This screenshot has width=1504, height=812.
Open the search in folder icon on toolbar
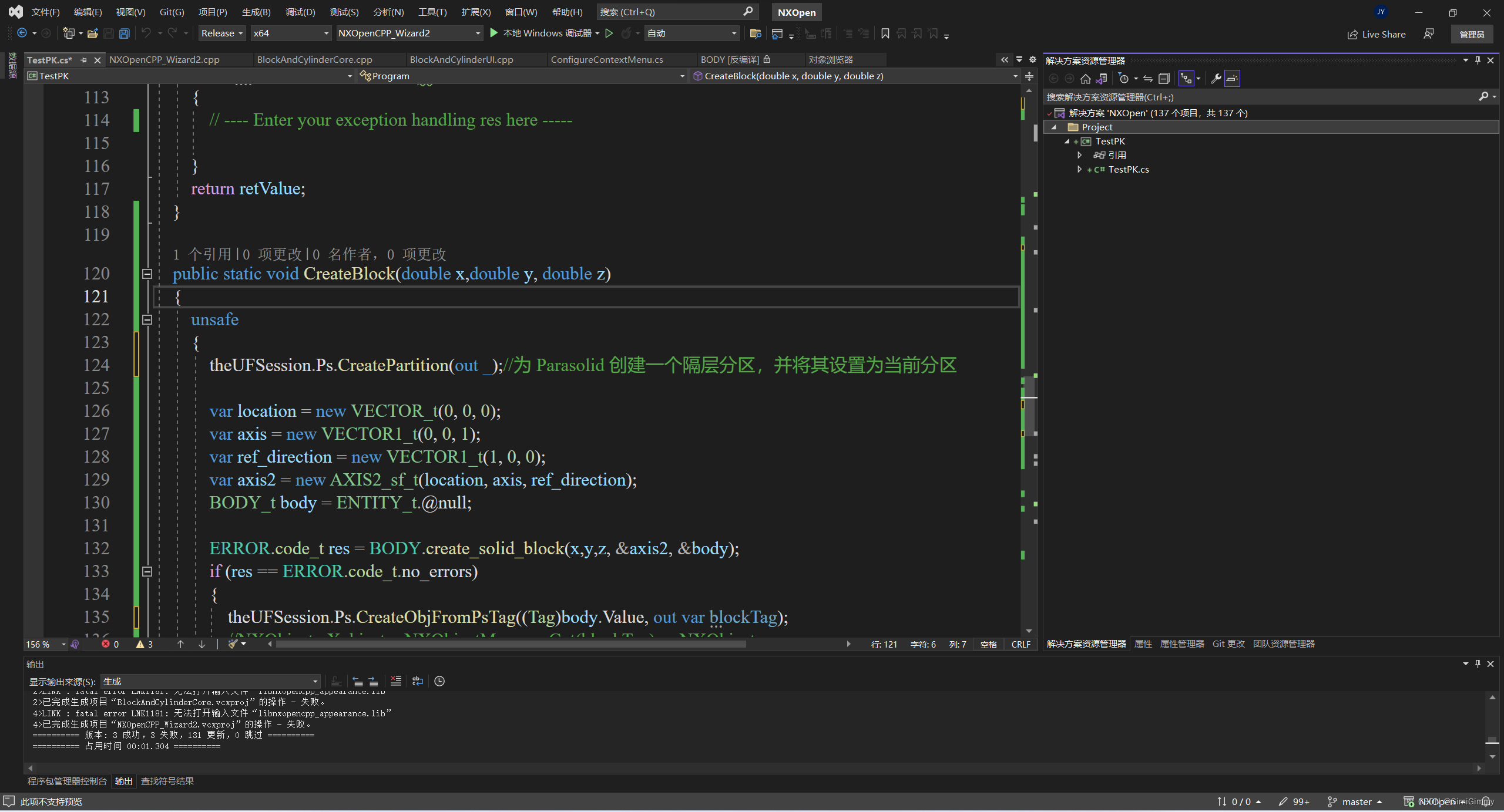756,33
